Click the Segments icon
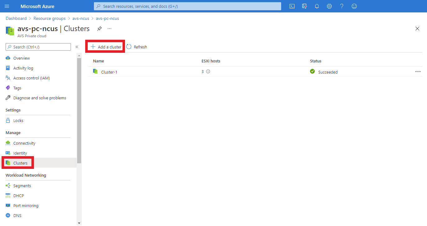 pos(8,186)
